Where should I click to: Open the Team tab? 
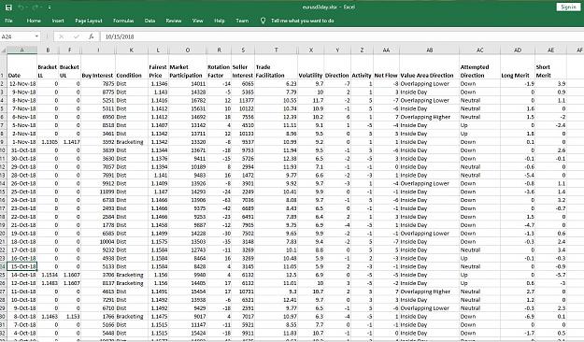click(242, 21)
